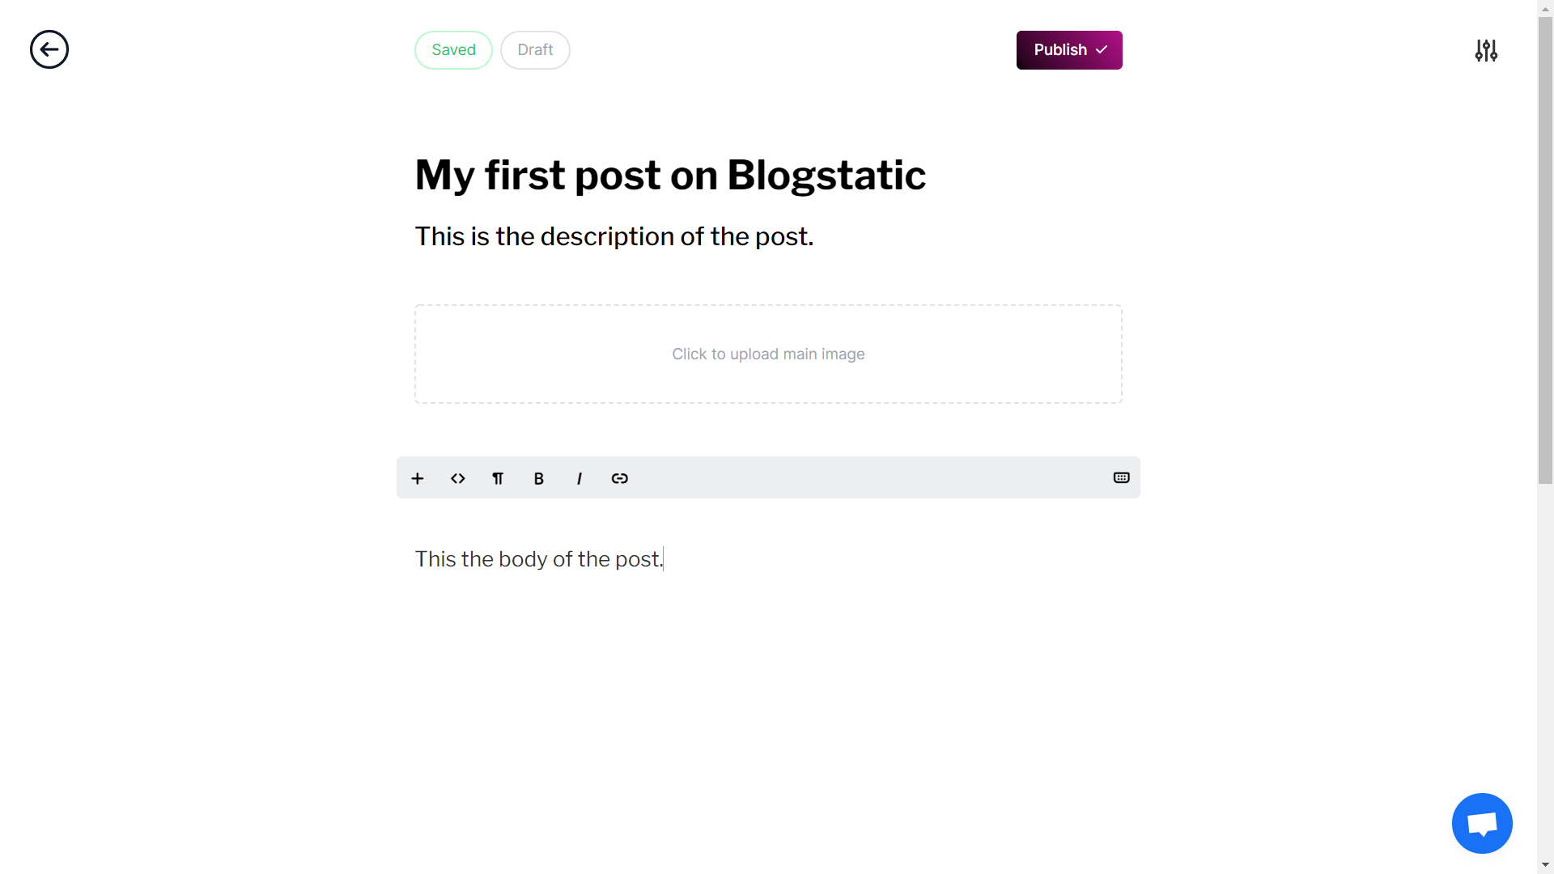Select the paragraph formatting icon
Viewport: 1554px width, 874px height.
[x=498, y=478]
